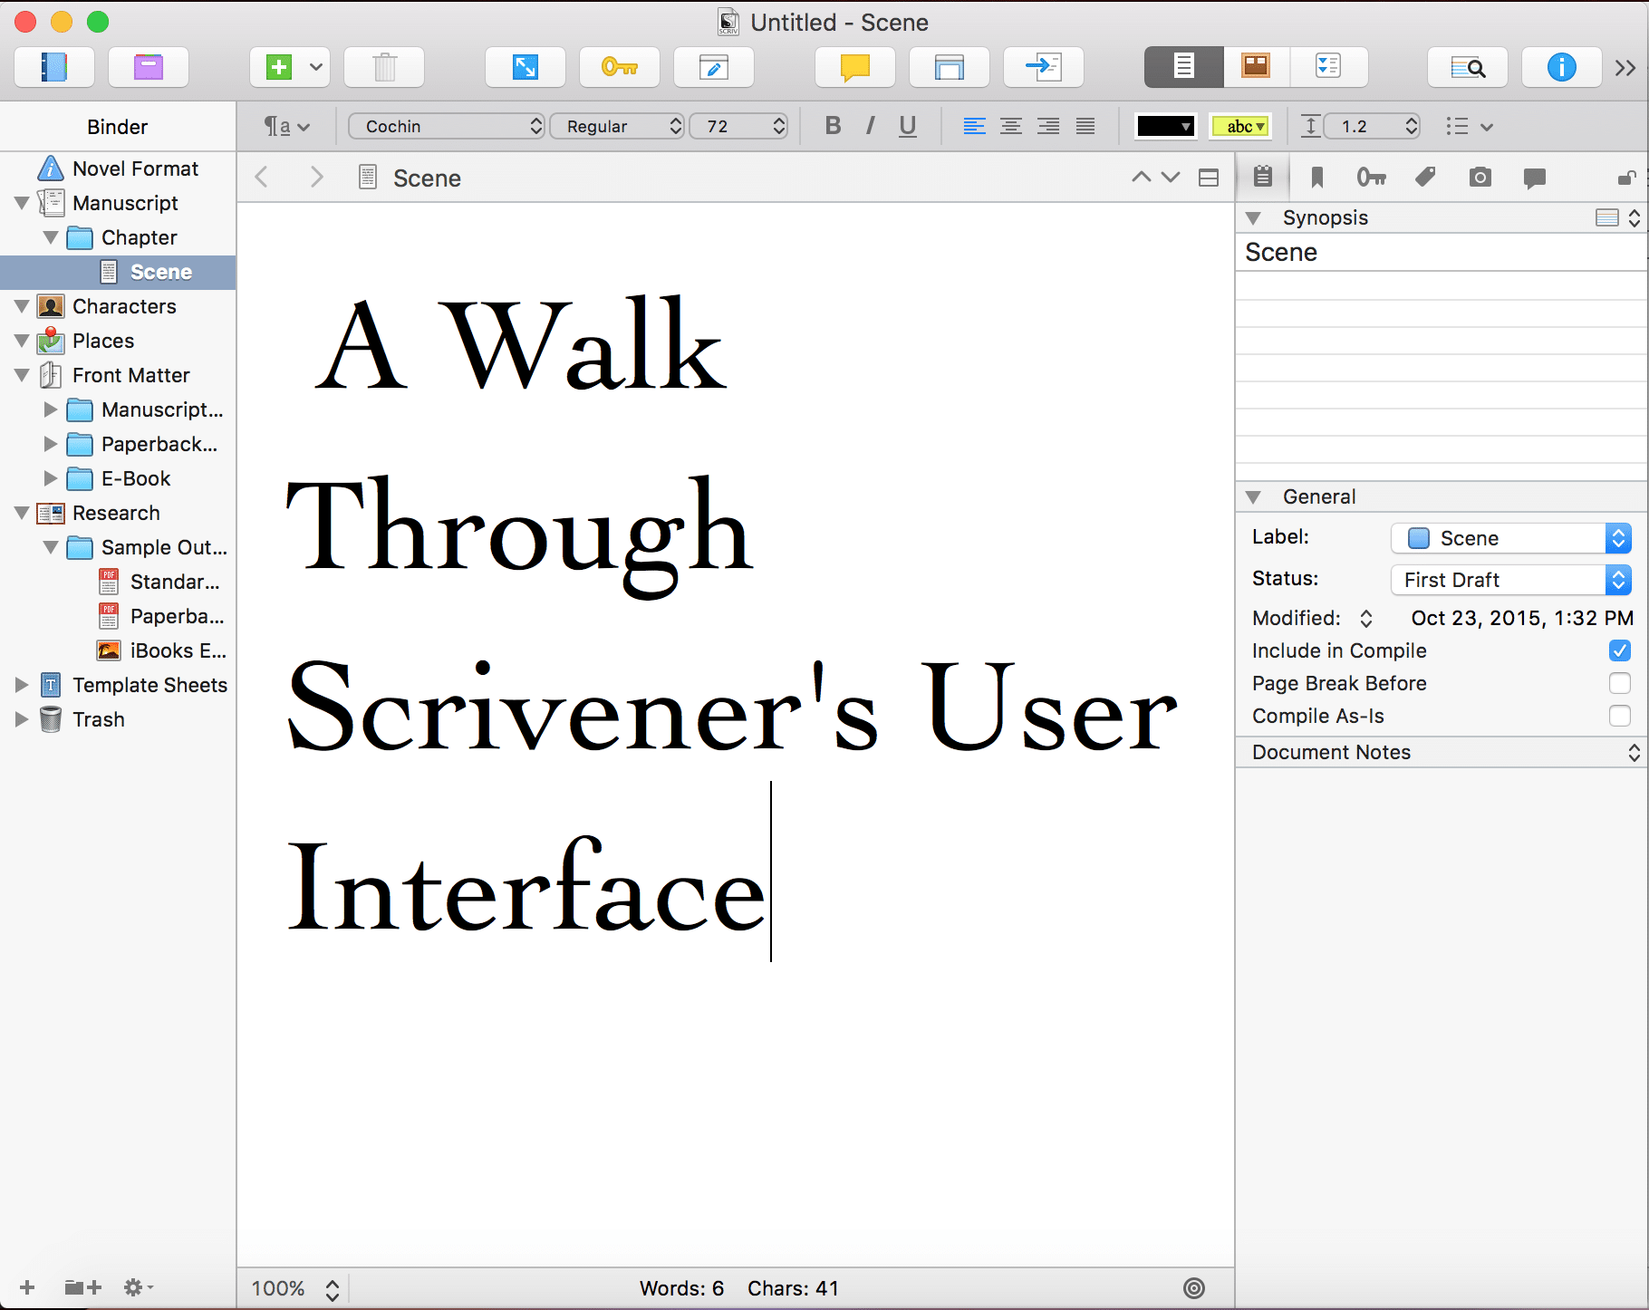Open Keywords panel with key icon
The image size is (1649, 1310).
(620, 67)
